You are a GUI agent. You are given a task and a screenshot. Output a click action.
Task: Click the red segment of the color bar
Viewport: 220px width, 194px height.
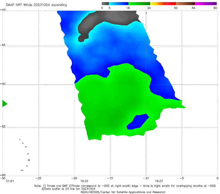(x=171, y=4)
